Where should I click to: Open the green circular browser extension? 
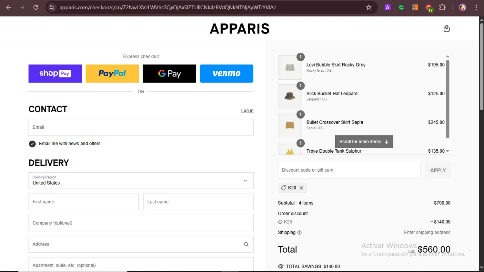tap(401, 7)
